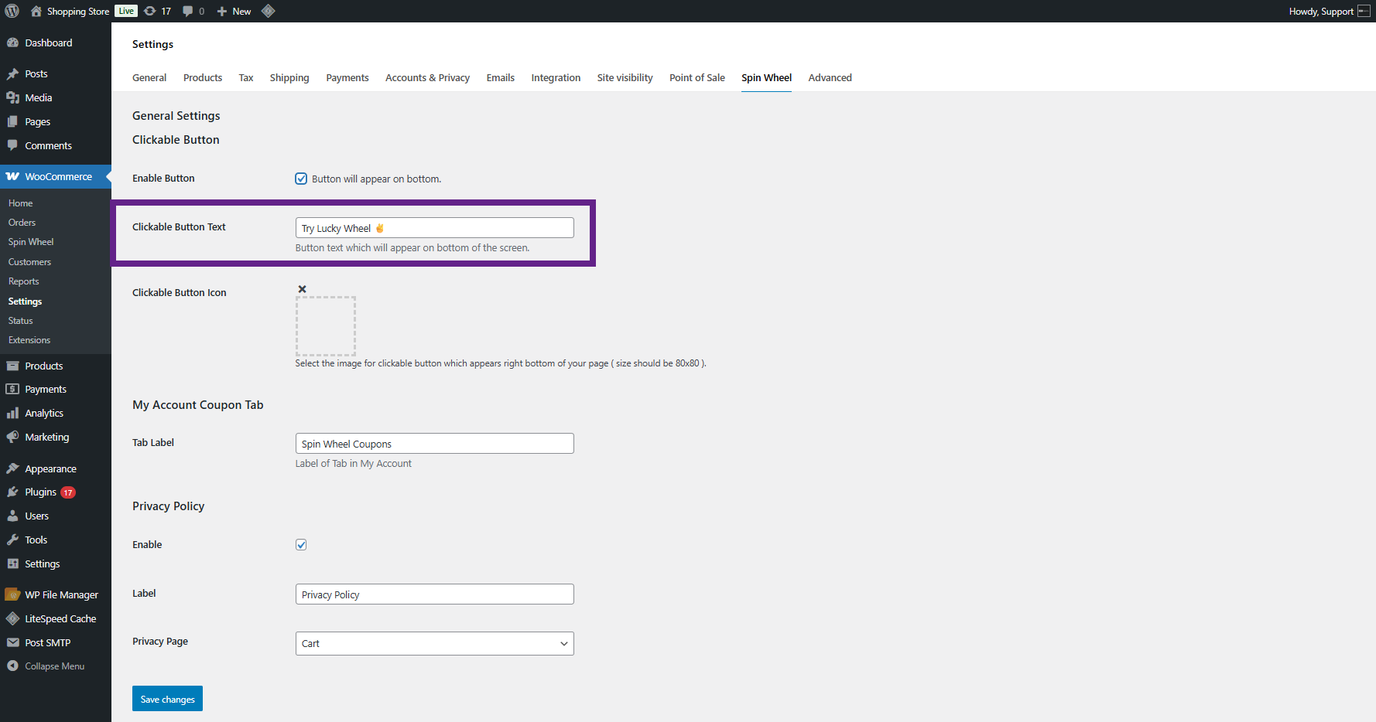Click the Save changes button
Viewport: 1376px width, 722px height.
[167, 699]
